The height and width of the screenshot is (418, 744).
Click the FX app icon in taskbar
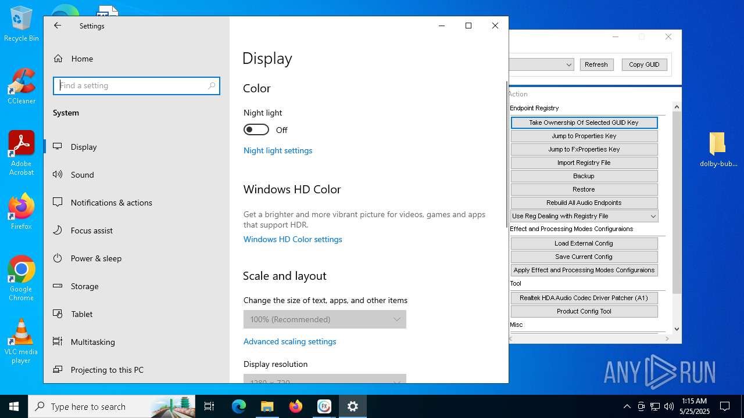324,406
